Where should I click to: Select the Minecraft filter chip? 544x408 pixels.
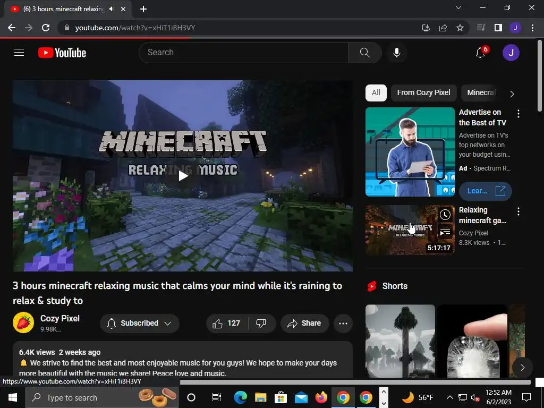[x=481, y=92]
